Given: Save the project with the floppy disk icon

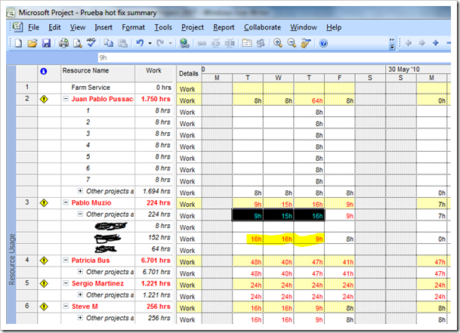Looking at the screenshot, I should pyautogui.click(x=46, y=43).
